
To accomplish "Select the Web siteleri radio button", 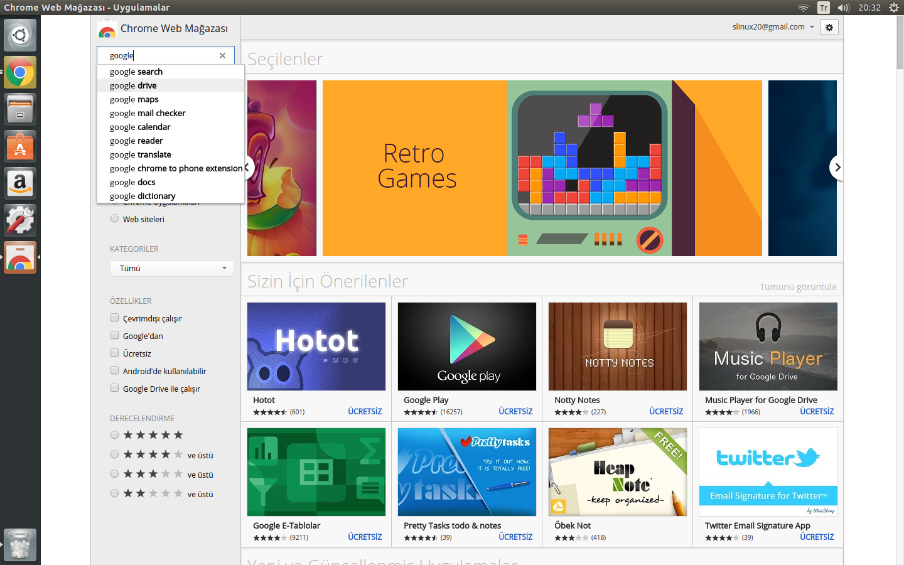I will click(114, 218).
